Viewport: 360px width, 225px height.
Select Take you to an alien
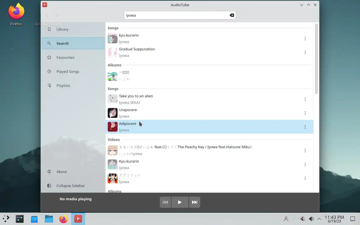(209, 99)
